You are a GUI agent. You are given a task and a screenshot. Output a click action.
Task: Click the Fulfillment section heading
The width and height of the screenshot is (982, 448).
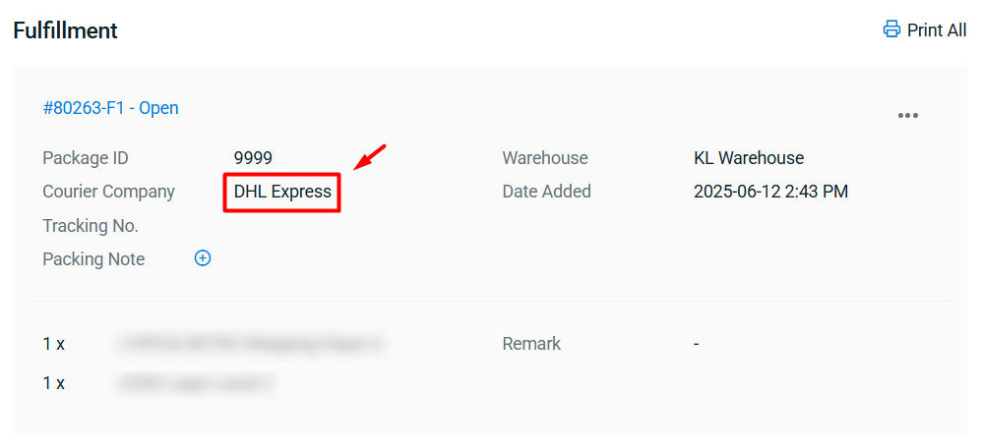[x=65, y=30]
